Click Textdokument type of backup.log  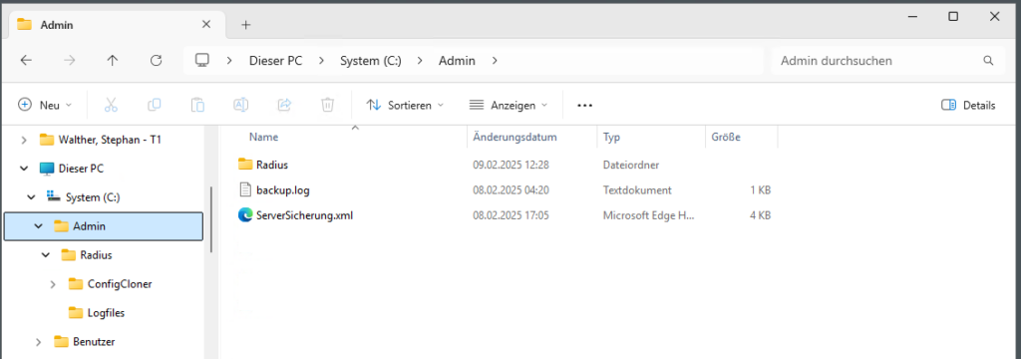click(x=637, y=190)
